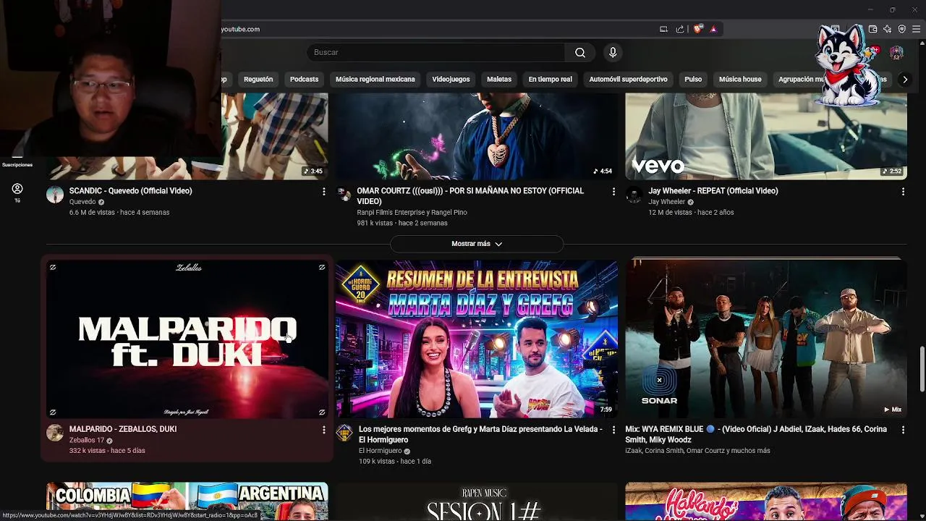This screenshot has width=926, height=521.
Task: Open Mix: WYA REMIX BLUE title link
Action: pyautogui.click(x=756, y=434)
